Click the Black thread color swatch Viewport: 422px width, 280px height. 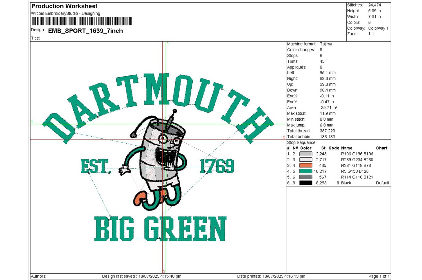click(x=306, y=183)
